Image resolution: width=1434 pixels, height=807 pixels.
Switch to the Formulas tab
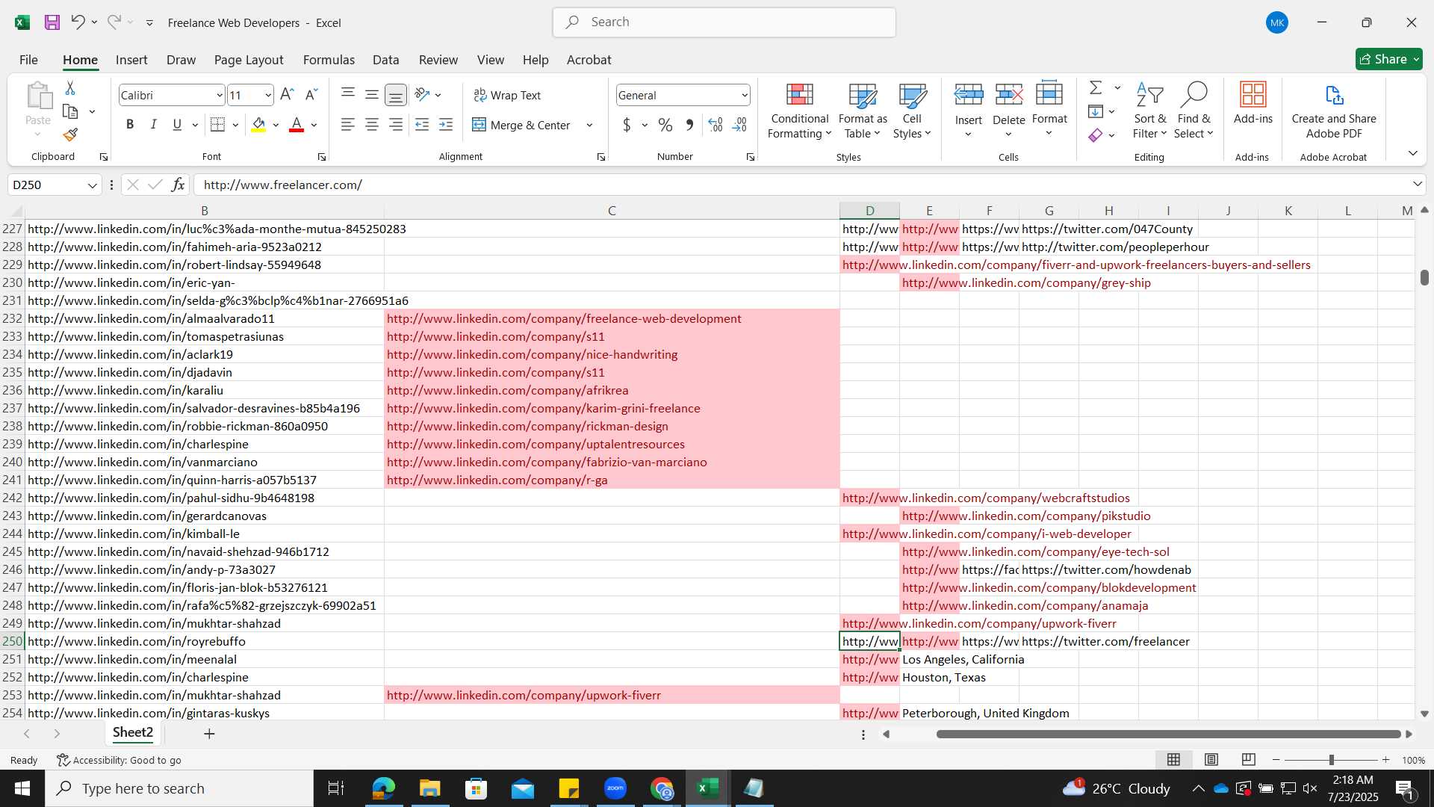click(329, 60)
